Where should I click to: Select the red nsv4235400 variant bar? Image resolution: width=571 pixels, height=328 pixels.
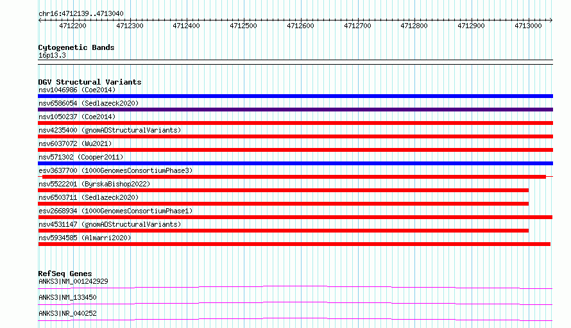[295, 136]
